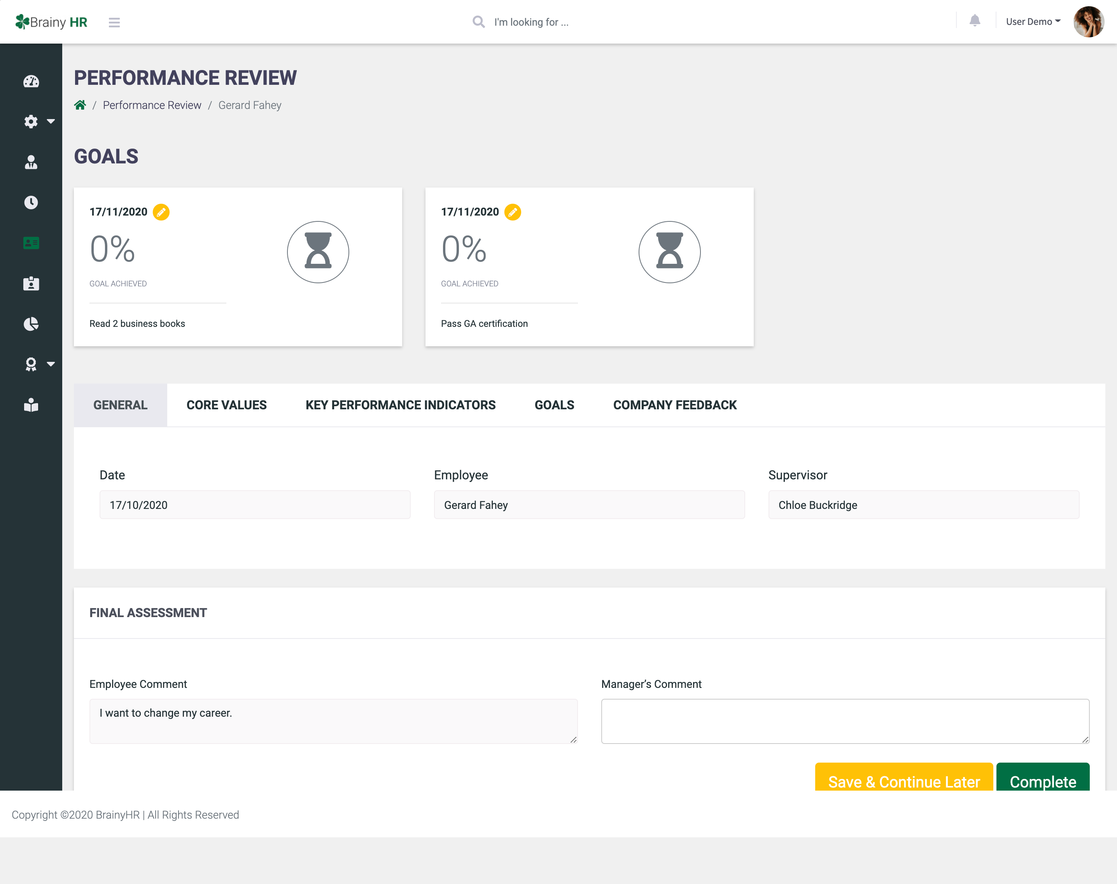Switch to the GOALS tab
The image size is (1117, 884).
point(554,405)
